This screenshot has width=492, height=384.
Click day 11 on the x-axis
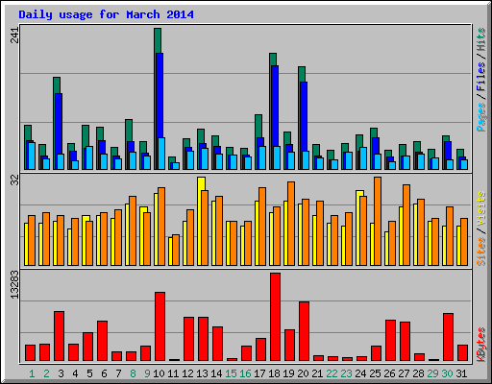coord(173,373)
